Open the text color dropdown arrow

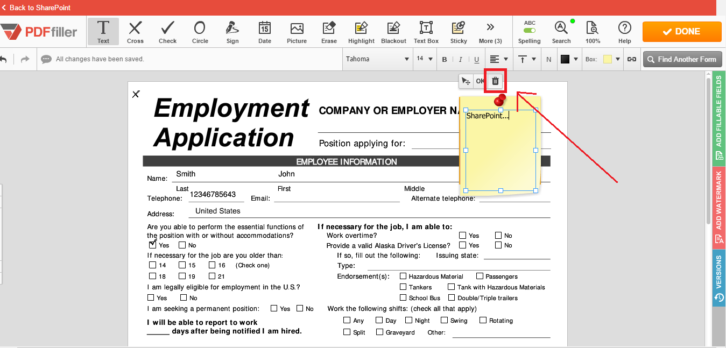click(576, 59)
